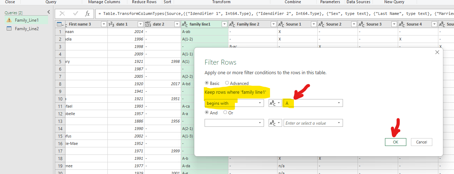Click the 2017 cell in date 2 column
This screenshot has width=454, height=174.
162,84
